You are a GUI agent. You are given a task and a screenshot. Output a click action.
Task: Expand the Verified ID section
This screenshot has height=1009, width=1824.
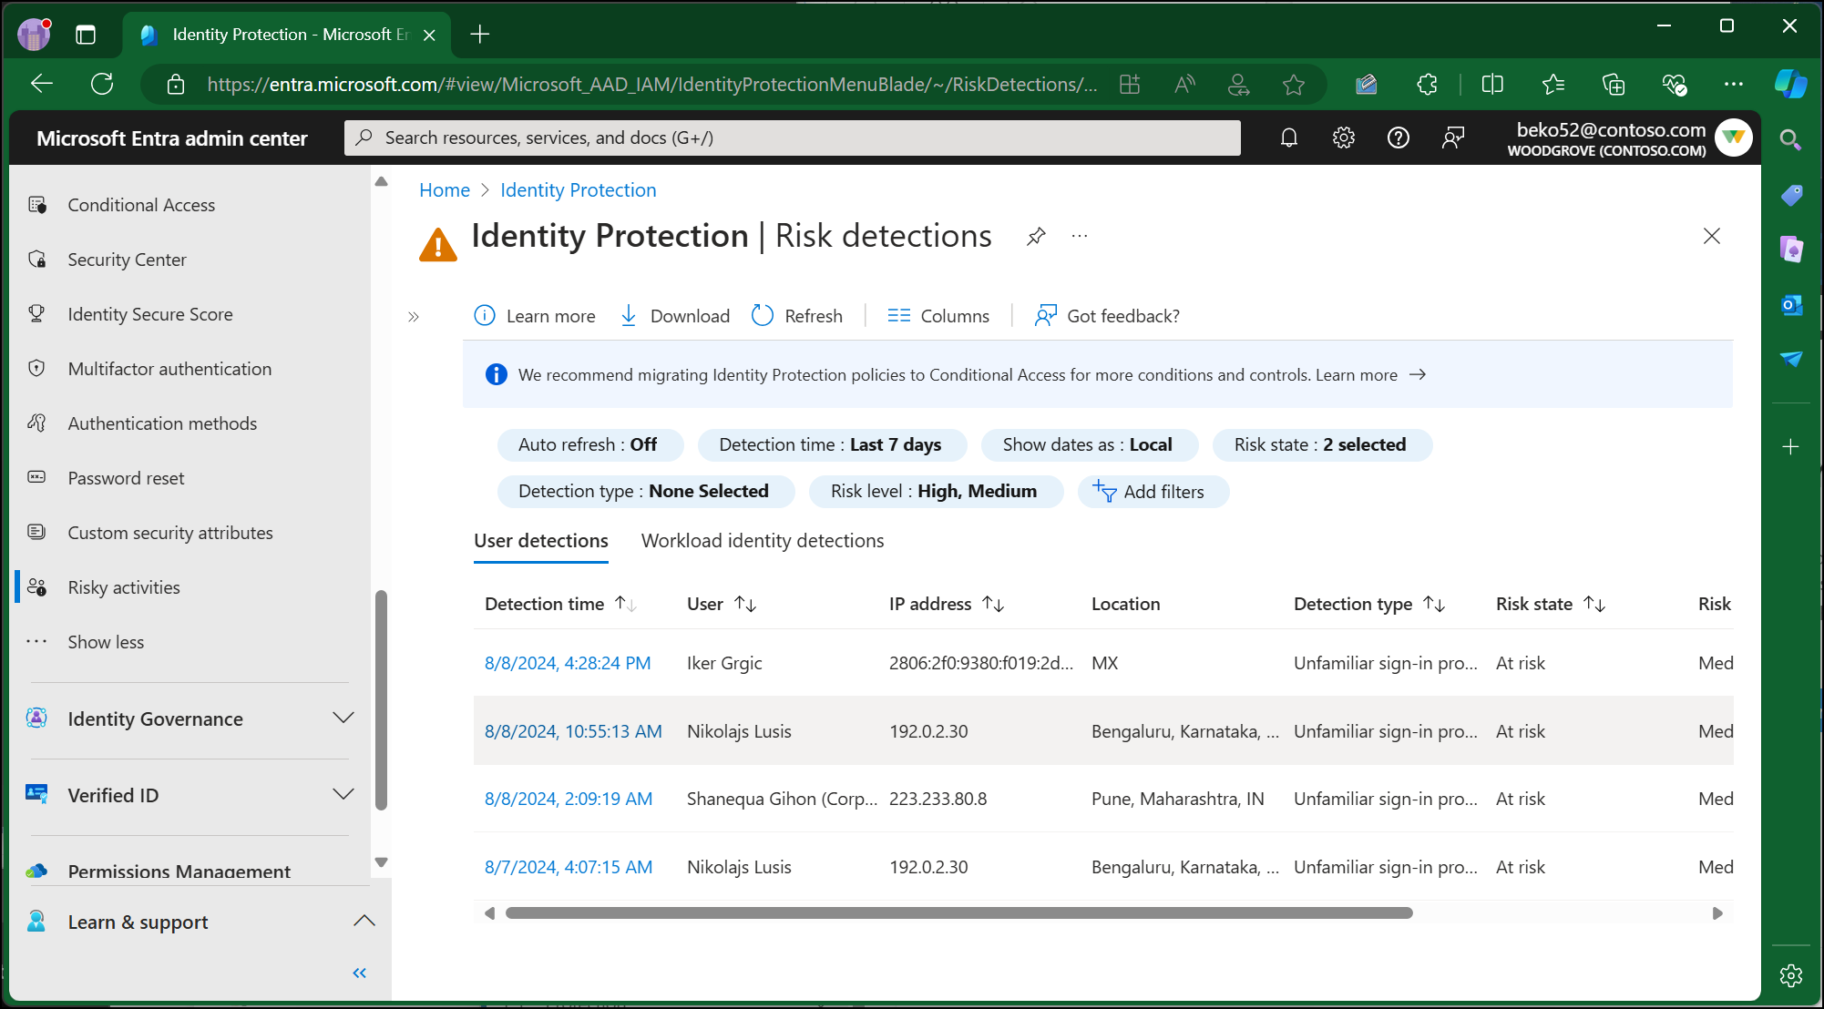343,795
